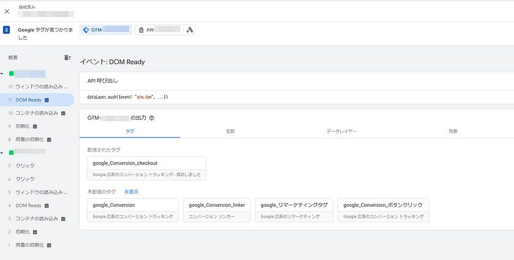Screen dimensions: 514x260
Task: Close the Tag Assistant debug session
Action: click(7, 11)
